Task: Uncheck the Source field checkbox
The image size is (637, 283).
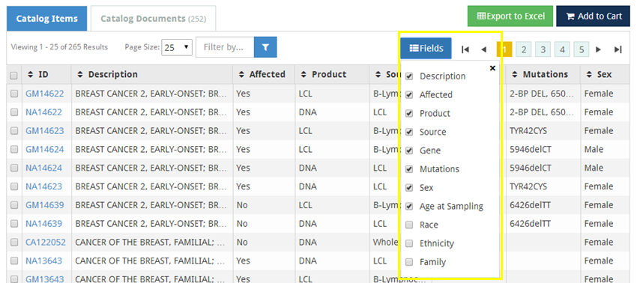Action: pos(409,132)
